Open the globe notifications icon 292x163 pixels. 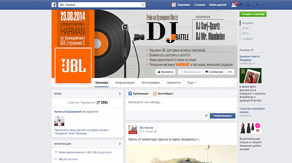pyautogui.click(x=247, y=5)
